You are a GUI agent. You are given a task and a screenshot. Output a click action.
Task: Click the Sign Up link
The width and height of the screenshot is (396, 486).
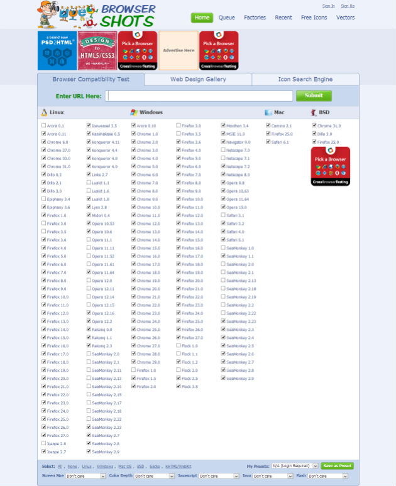348,6
